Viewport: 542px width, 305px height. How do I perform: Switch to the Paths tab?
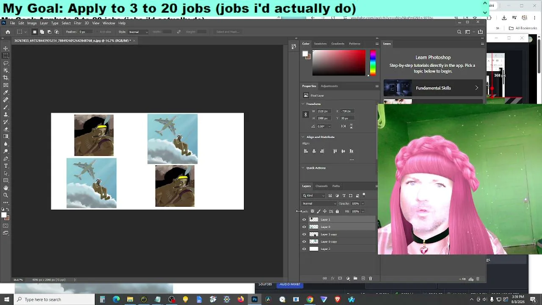(x=336, y=186)
